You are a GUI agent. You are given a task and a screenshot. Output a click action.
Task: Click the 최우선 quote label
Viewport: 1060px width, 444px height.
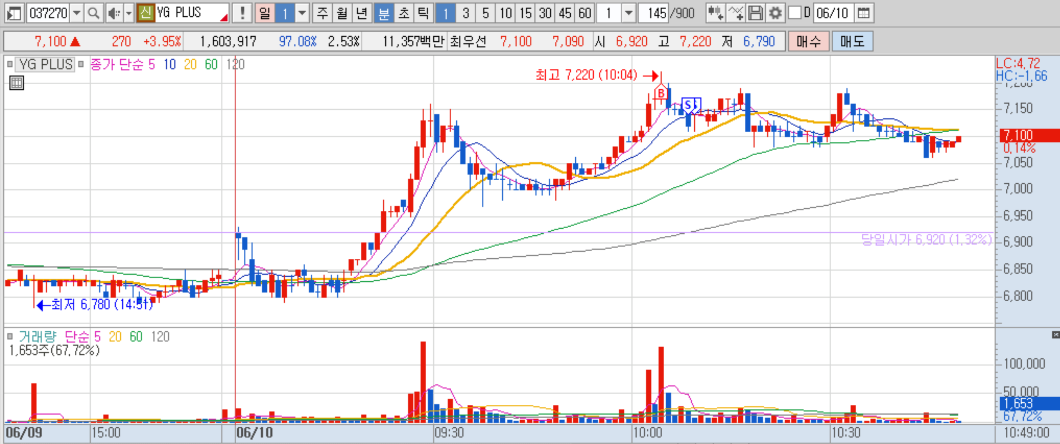pyautogui.click(x=468, y=41)
